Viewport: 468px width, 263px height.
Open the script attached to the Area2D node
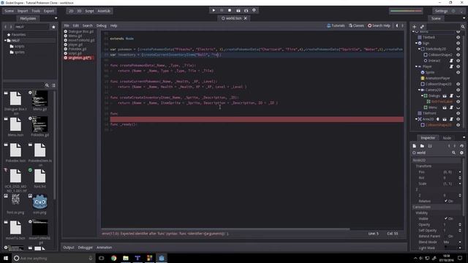point(451,119)
